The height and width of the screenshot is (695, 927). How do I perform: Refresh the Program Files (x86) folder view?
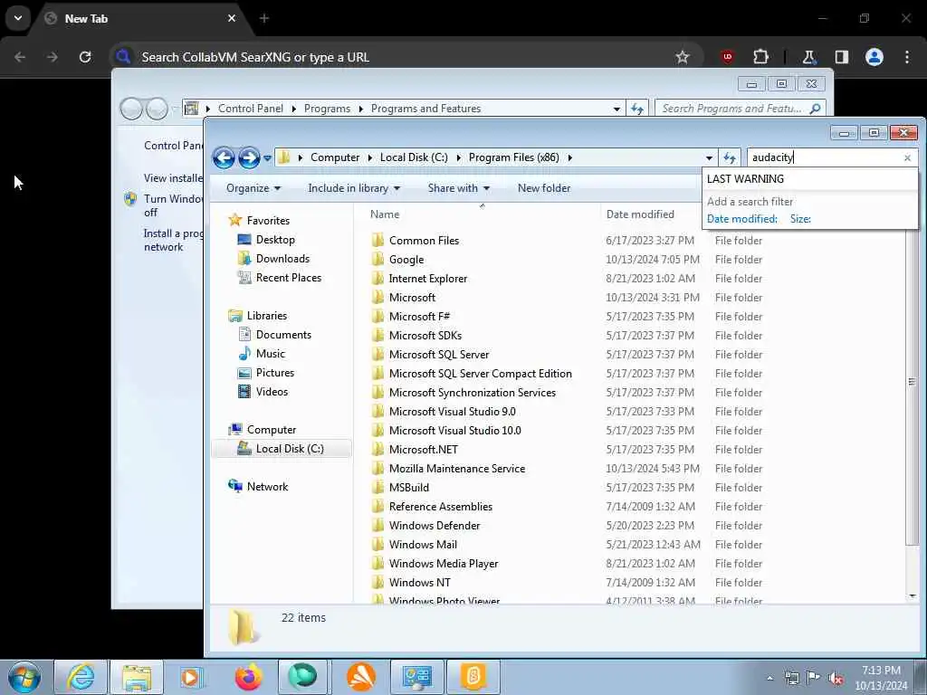730,157
